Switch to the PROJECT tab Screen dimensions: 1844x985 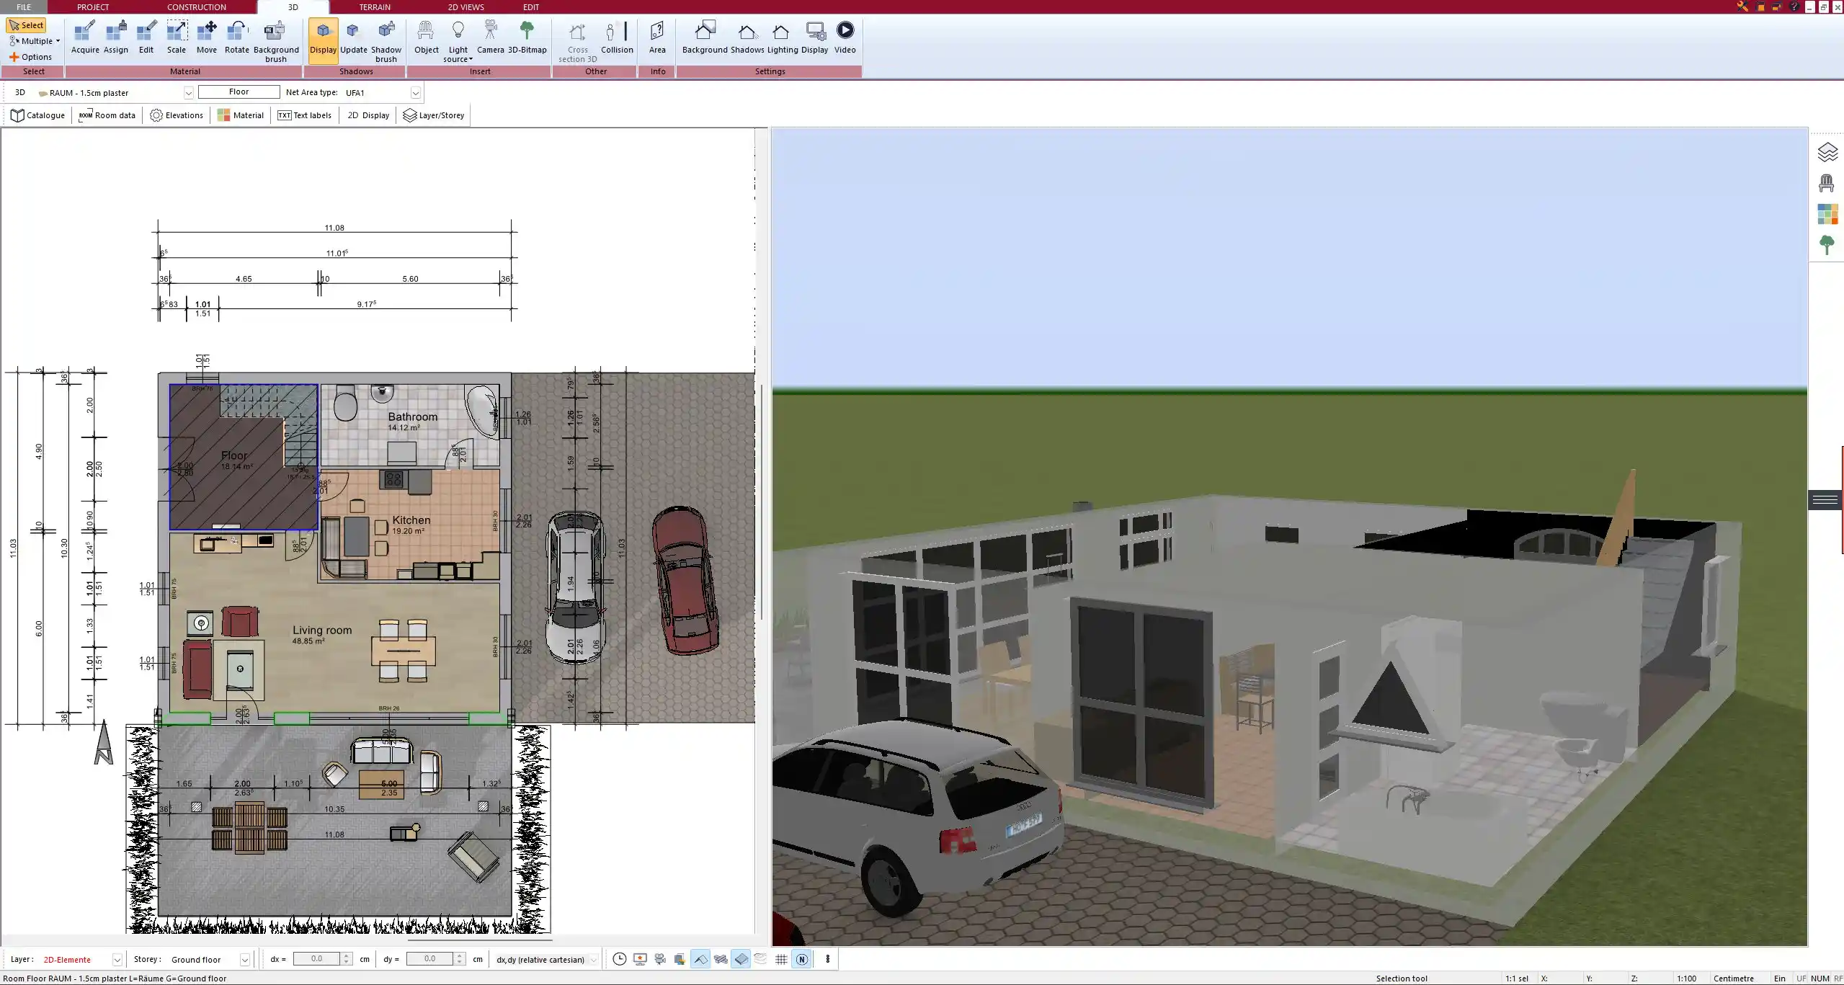pos(93,6)
